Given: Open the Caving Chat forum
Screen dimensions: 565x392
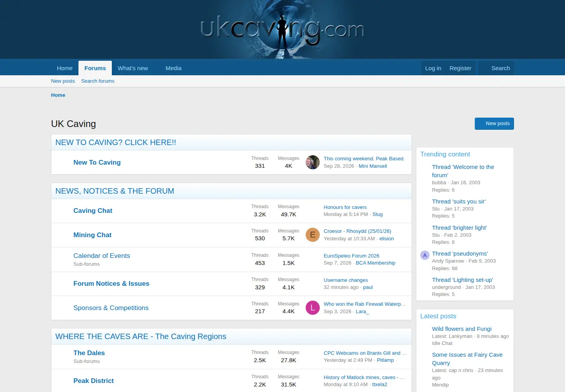Looking at the screenshot, I should point(93,211).
